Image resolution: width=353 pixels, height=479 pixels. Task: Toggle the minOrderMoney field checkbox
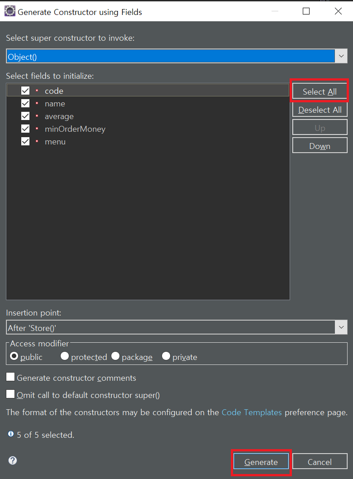click(x=25, y=129)
